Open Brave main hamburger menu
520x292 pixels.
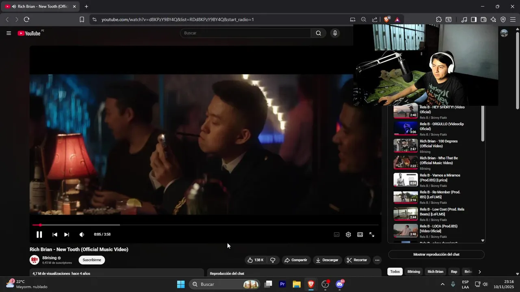click(x=513, y=19)
